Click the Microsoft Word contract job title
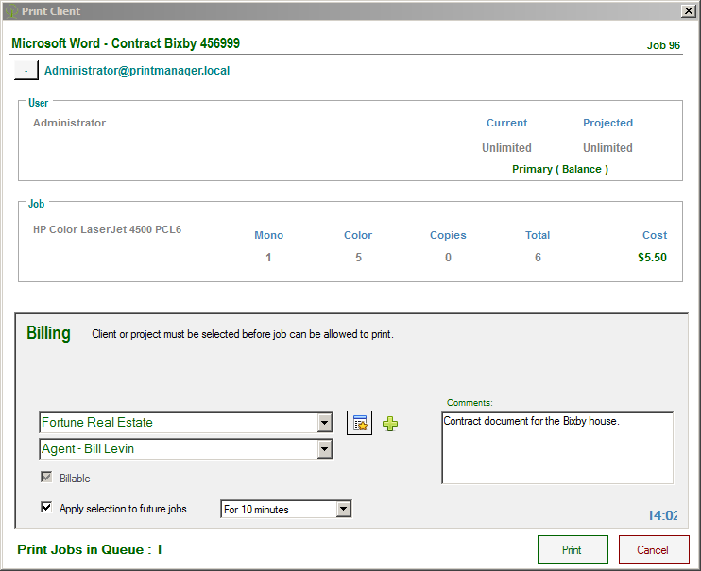Screen dimensions: 701x571 tap(125, 44)
